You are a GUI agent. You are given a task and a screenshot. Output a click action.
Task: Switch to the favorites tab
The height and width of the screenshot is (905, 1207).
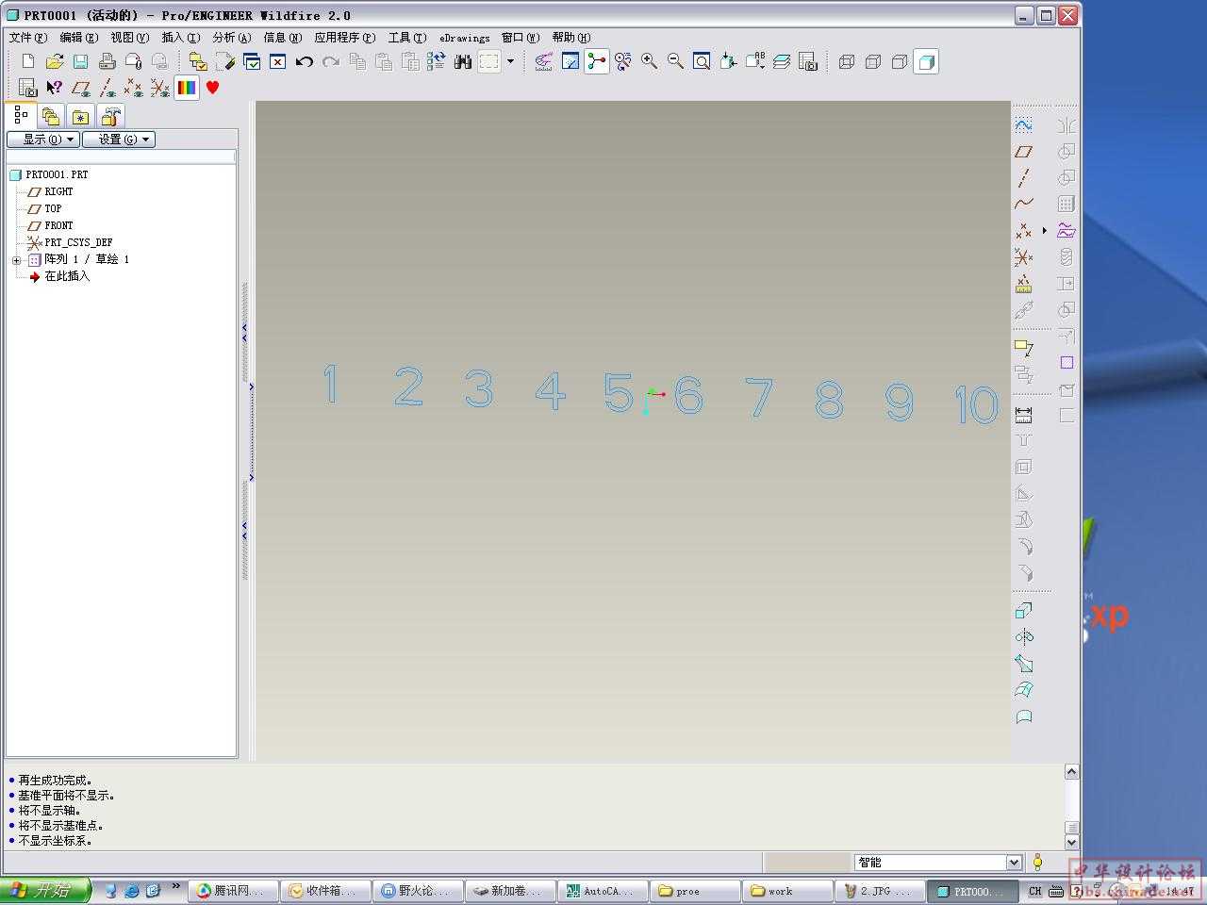coord(81,117)
